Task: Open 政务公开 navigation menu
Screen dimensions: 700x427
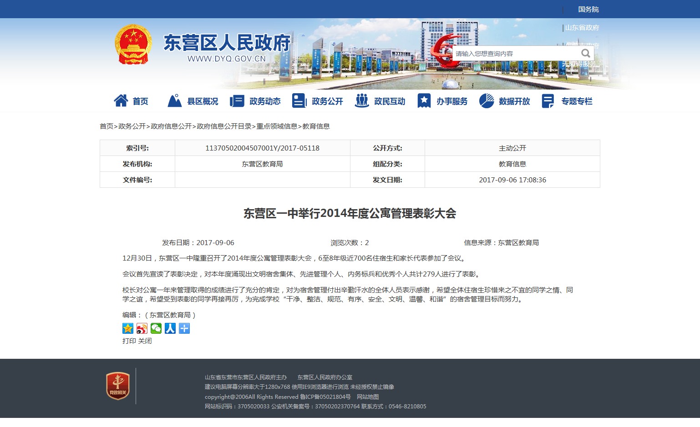Action: [318, 101]
